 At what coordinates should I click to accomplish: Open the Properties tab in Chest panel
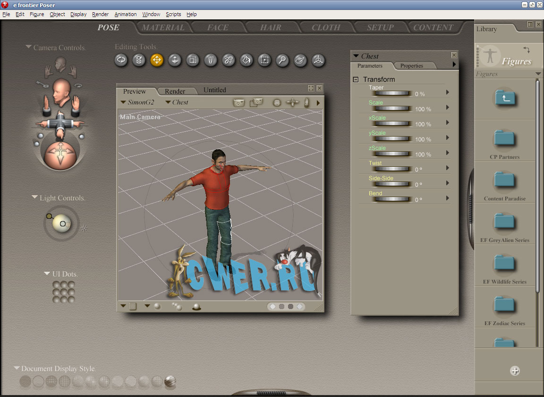pos(411,66)
